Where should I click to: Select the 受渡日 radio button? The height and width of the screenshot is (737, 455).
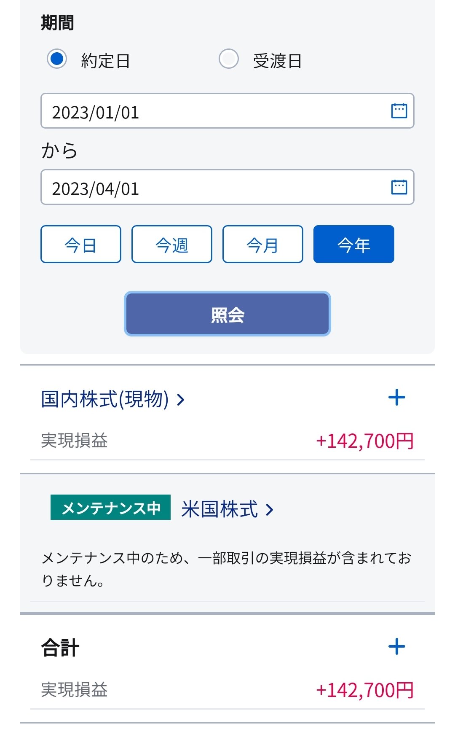(229, 59)
